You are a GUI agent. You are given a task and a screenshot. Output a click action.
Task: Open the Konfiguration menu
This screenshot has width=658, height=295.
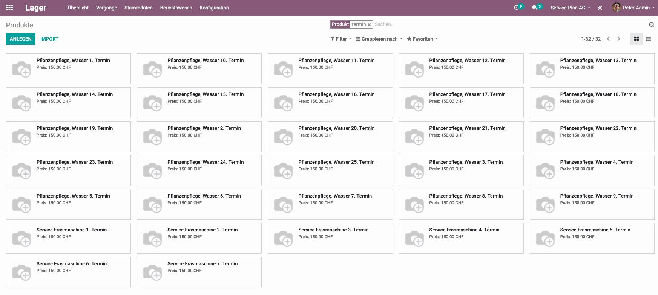(x=214, y=8)
